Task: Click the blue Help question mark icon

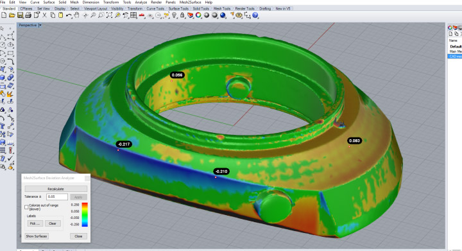Action: point(255,15)
